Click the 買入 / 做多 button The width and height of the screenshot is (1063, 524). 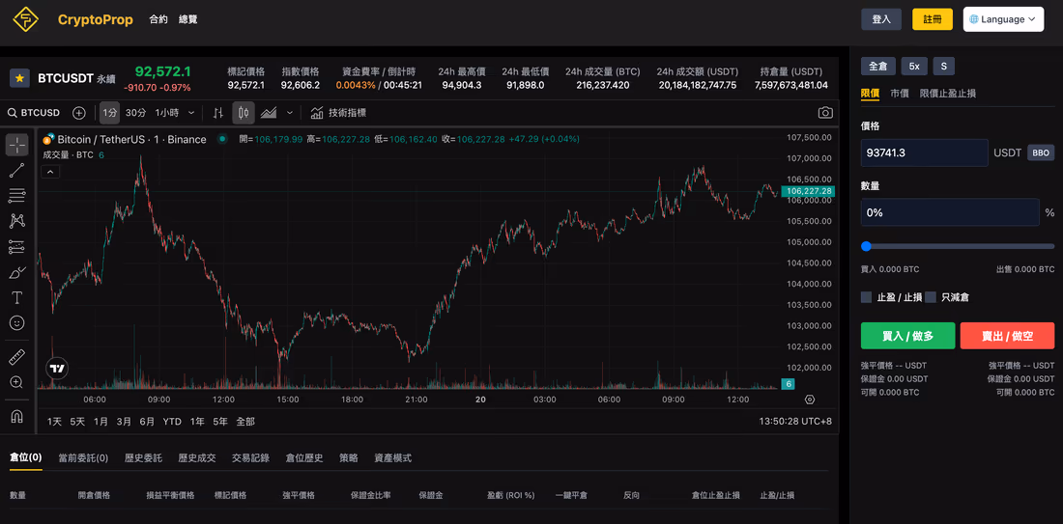[907, 336]
